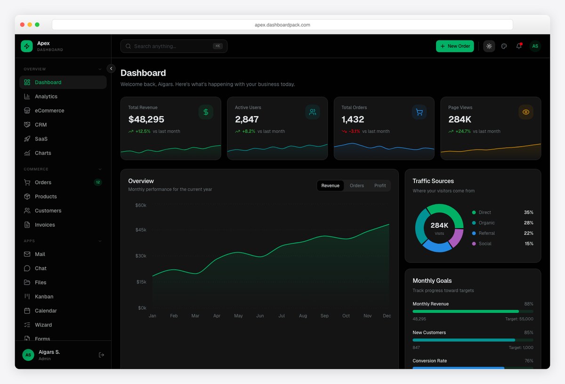Screen dimensions: 565x384
Task: Click the AS avatar in top bar
Action: coord(535,46)
